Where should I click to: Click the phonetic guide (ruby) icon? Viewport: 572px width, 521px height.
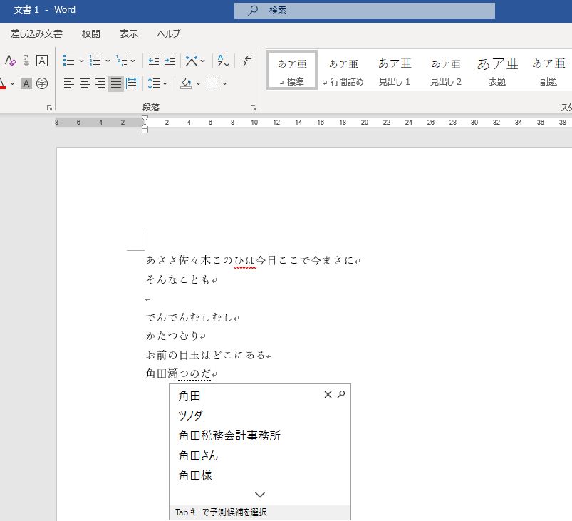[x=26, y=61]
